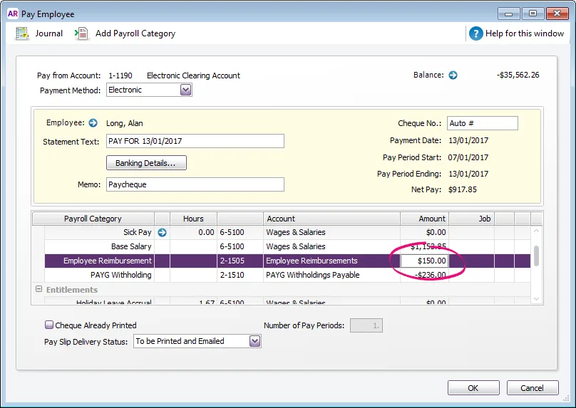Open employee card via Employee arrow icon
The width and height of the screenshot is (576, 408).
(93, 123)
